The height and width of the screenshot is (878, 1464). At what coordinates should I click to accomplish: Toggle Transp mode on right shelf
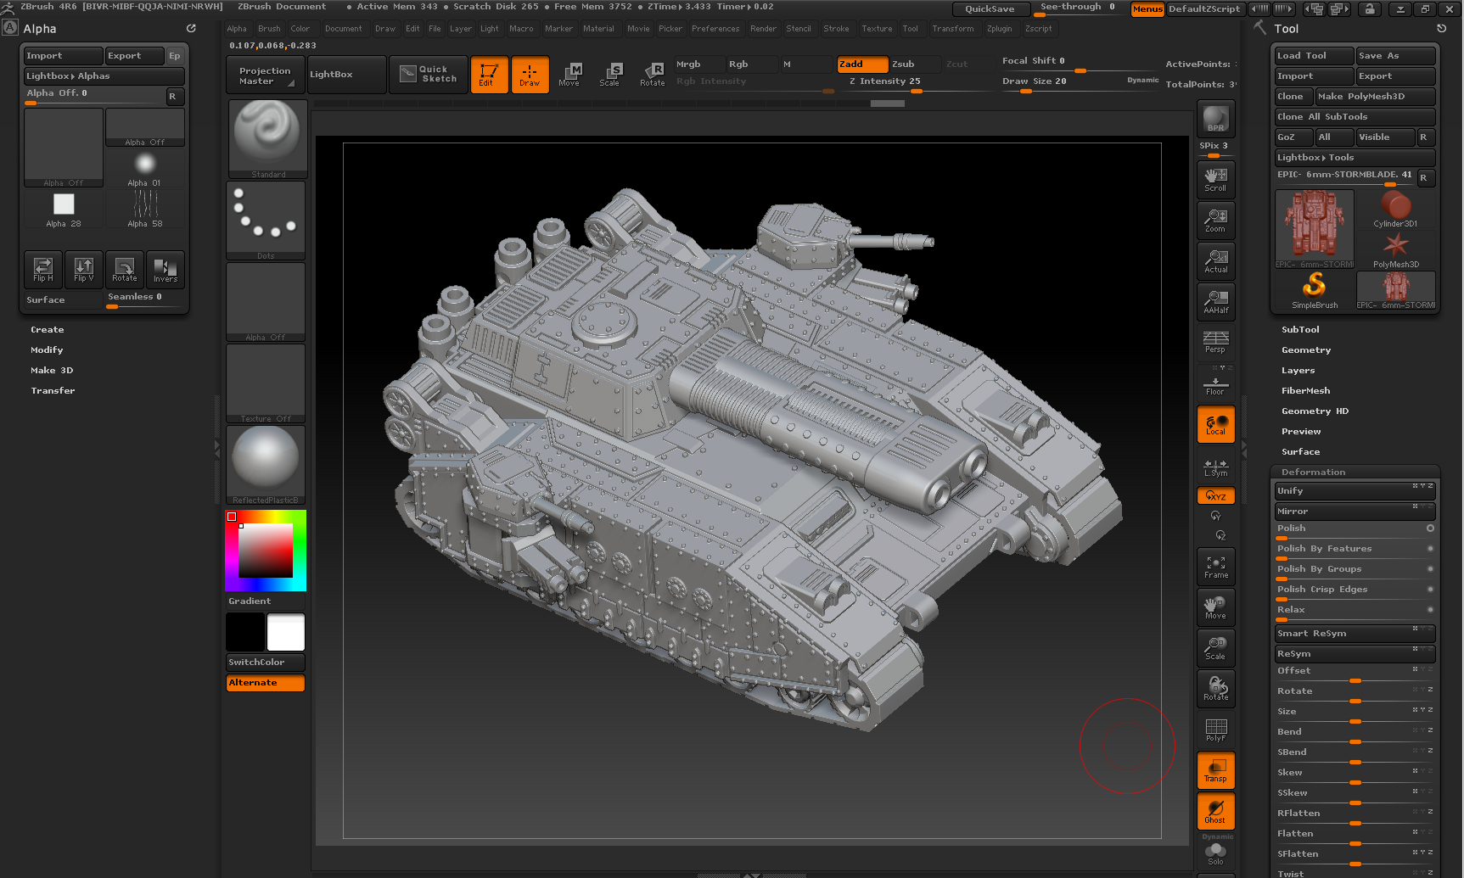point(1215,770)
